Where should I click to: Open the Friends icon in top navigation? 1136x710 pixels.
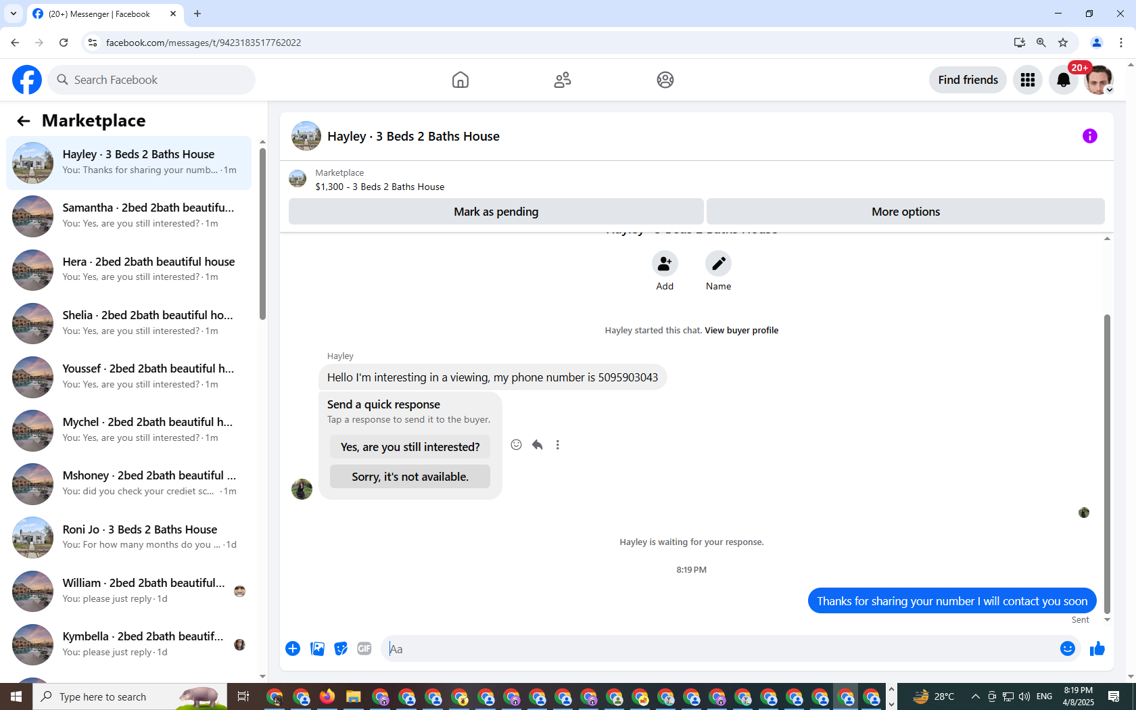click(x=563, y=80)
